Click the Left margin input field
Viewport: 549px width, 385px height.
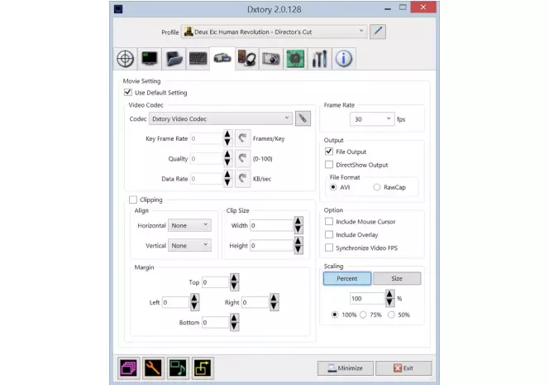[x=175, y=302]
